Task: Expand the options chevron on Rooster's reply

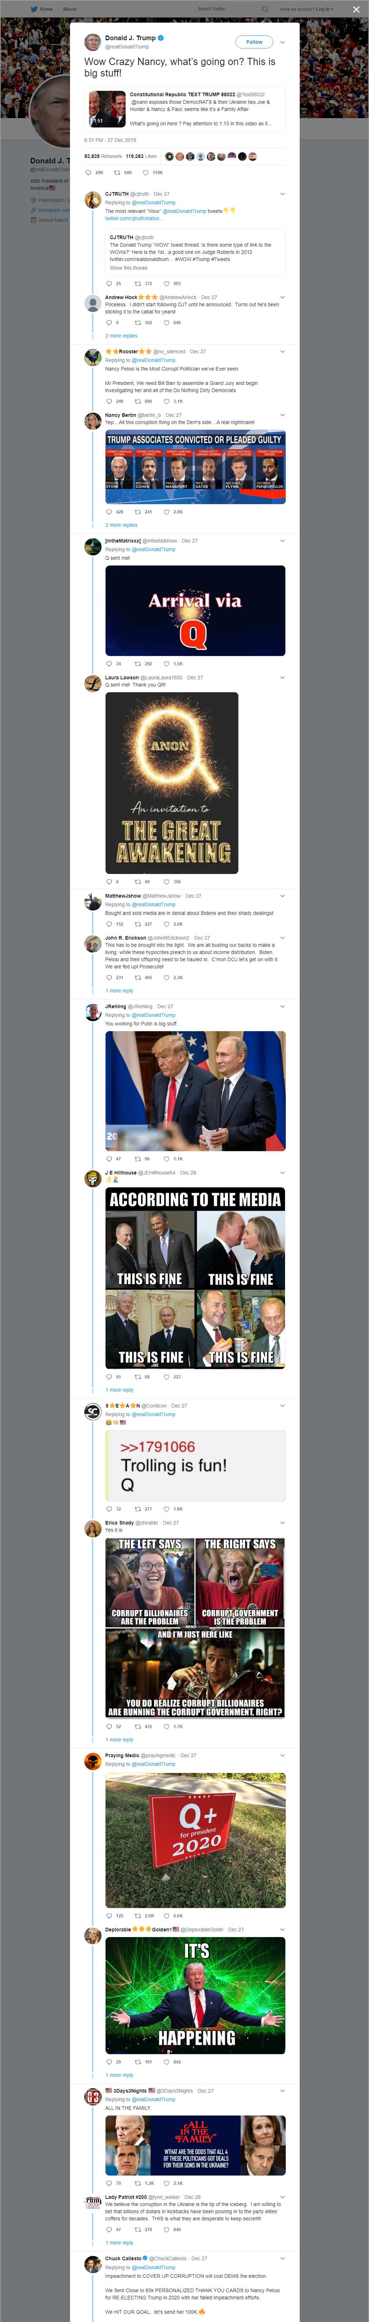Action: (282, 351)
